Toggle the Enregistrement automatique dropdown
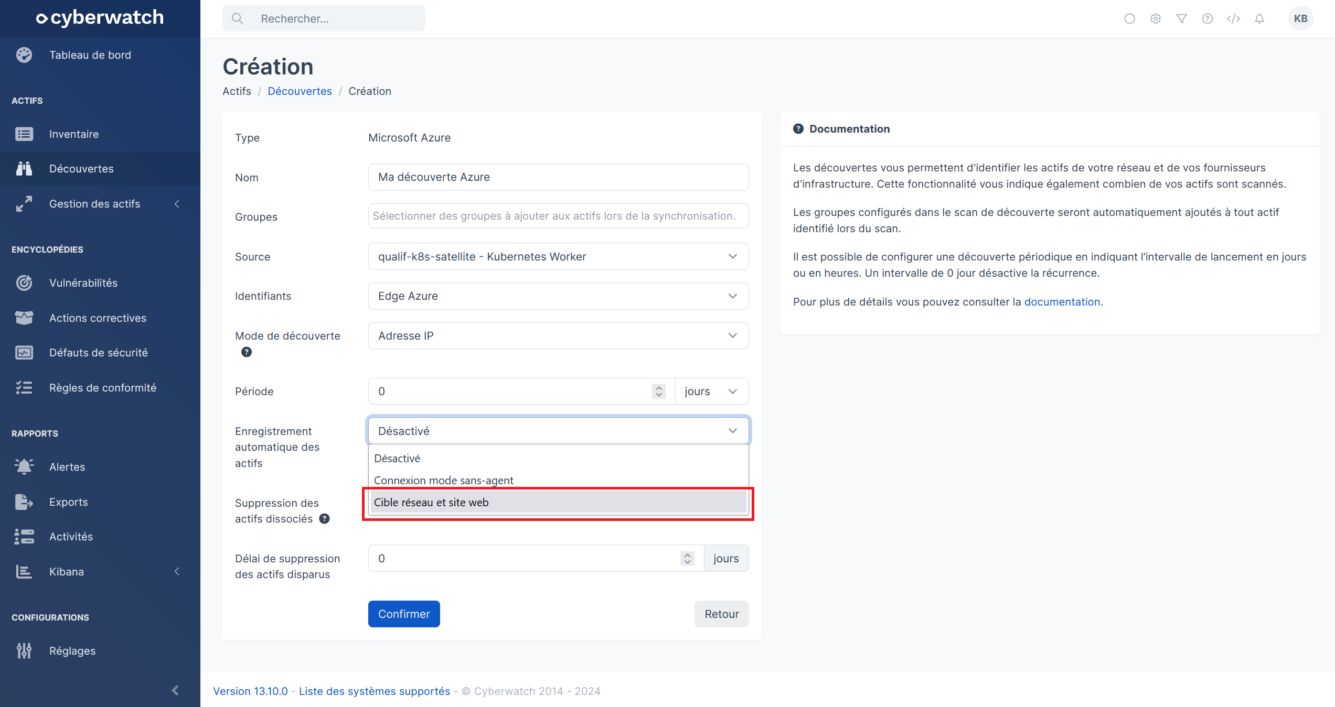Image resolution: width=1335 pixels, height=707 pixels. click(x=558, y=431)
